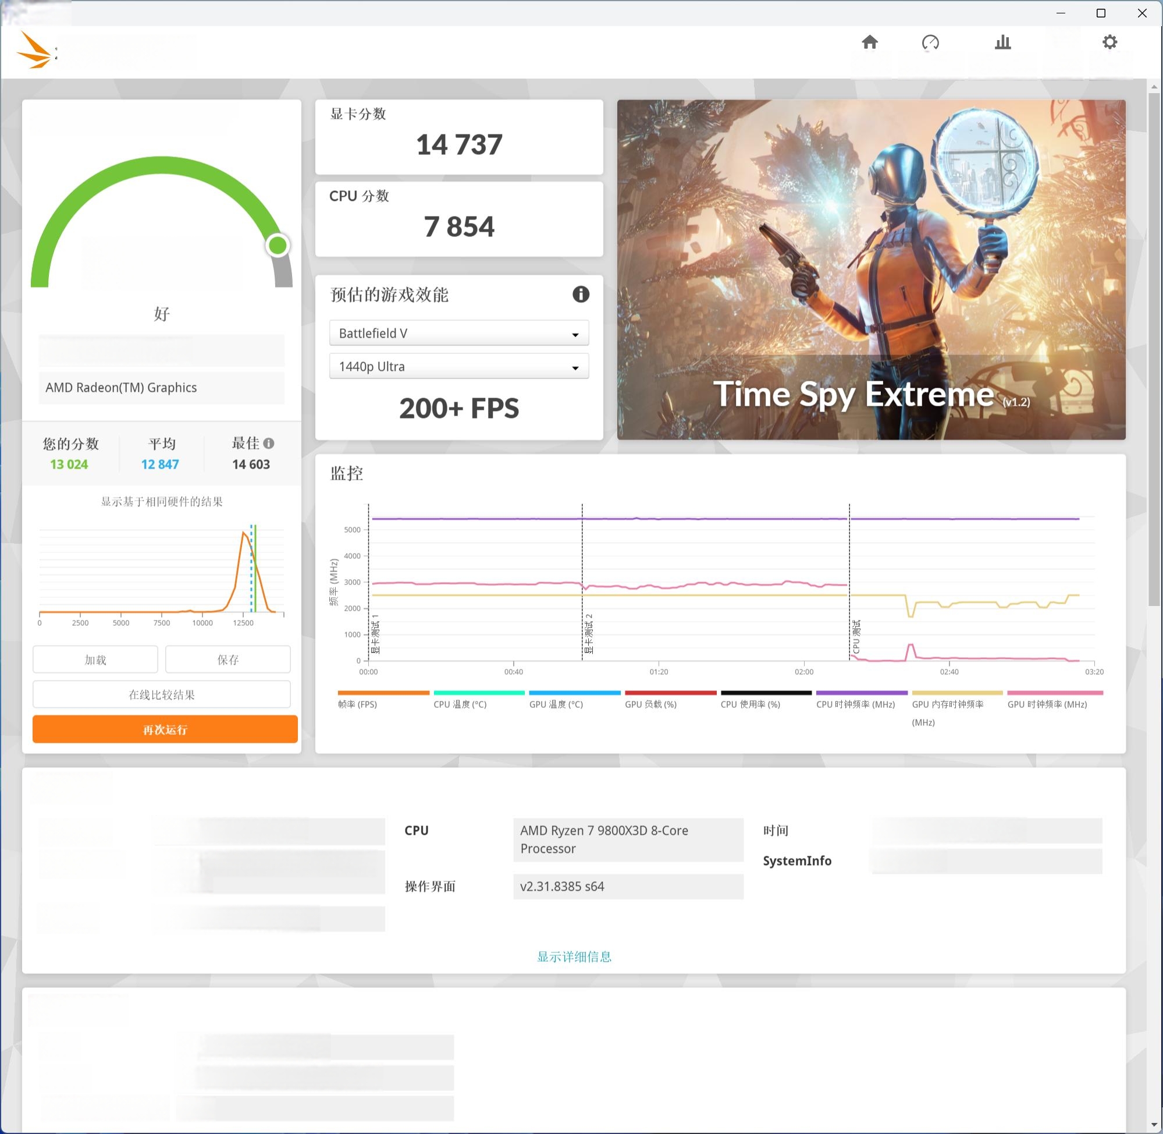This screenshot has height=1134, width=1163.
Task: Click the version v2.31.8385 s64 field
Action: pyautogui.click(x=628, y=887)
